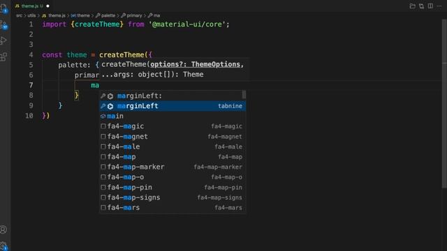Open the theme symbol breadcrumb
This screenshot has width=447, height=251.
pos(80,15)
